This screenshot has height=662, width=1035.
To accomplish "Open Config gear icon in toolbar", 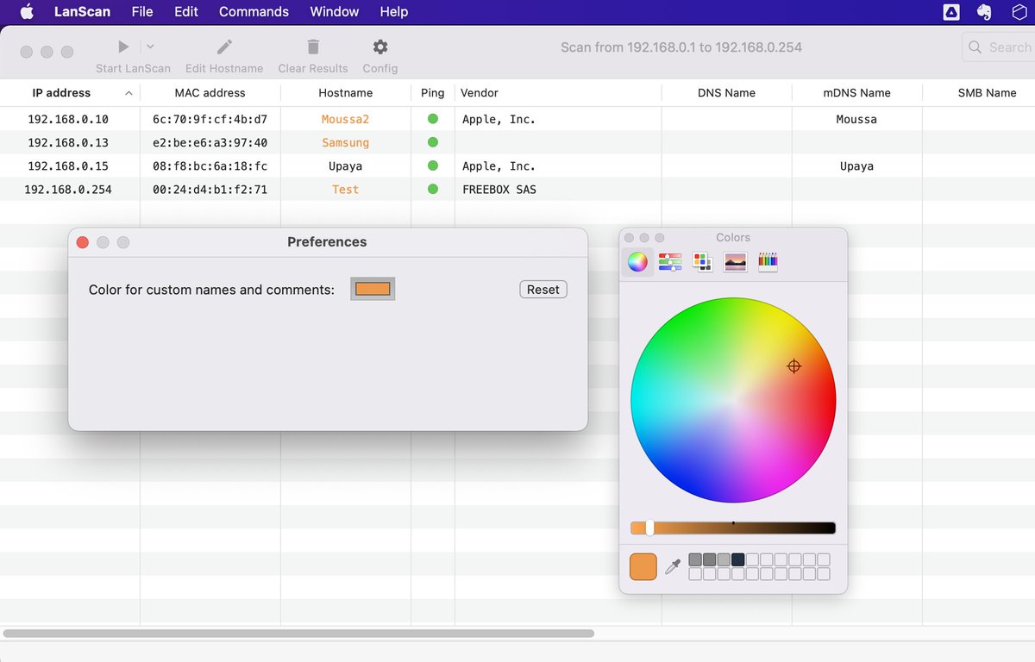I will (x=380, y=47).
